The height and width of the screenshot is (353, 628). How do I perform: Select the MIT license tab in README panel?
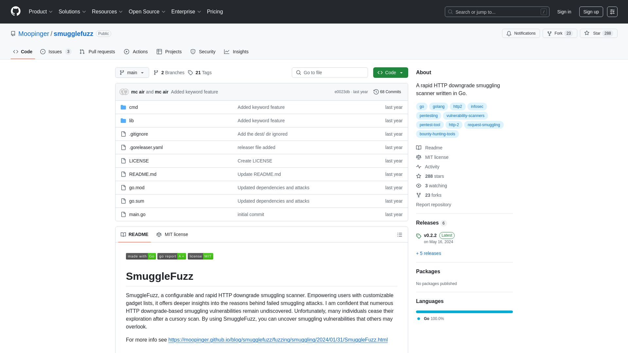click(172, 234)
